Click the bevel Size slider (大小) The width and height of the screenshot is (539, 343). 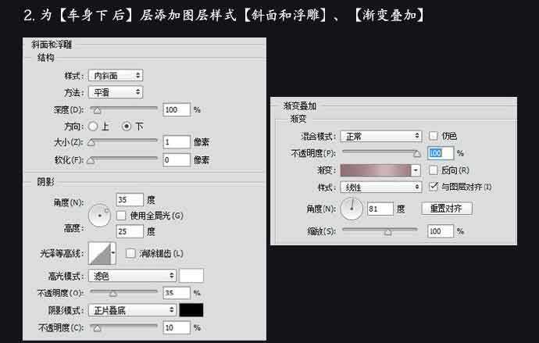[x=123, y=142]
